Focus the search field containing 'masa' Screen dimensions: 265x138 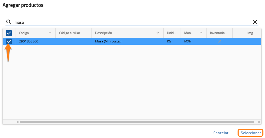(131, 22)
